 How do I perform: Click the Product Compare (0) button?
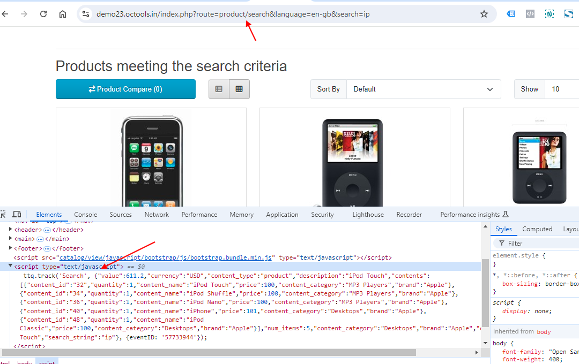pos(125,89)
